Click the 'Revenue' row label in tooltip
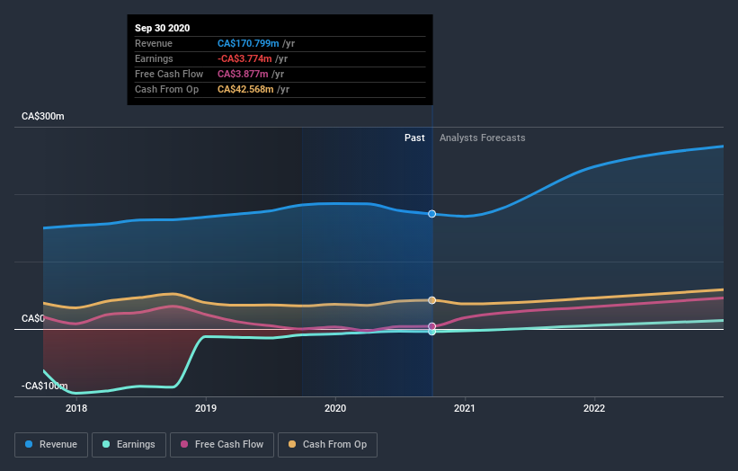The width and height of the screenshot is (738, 471). pos(154,43)
